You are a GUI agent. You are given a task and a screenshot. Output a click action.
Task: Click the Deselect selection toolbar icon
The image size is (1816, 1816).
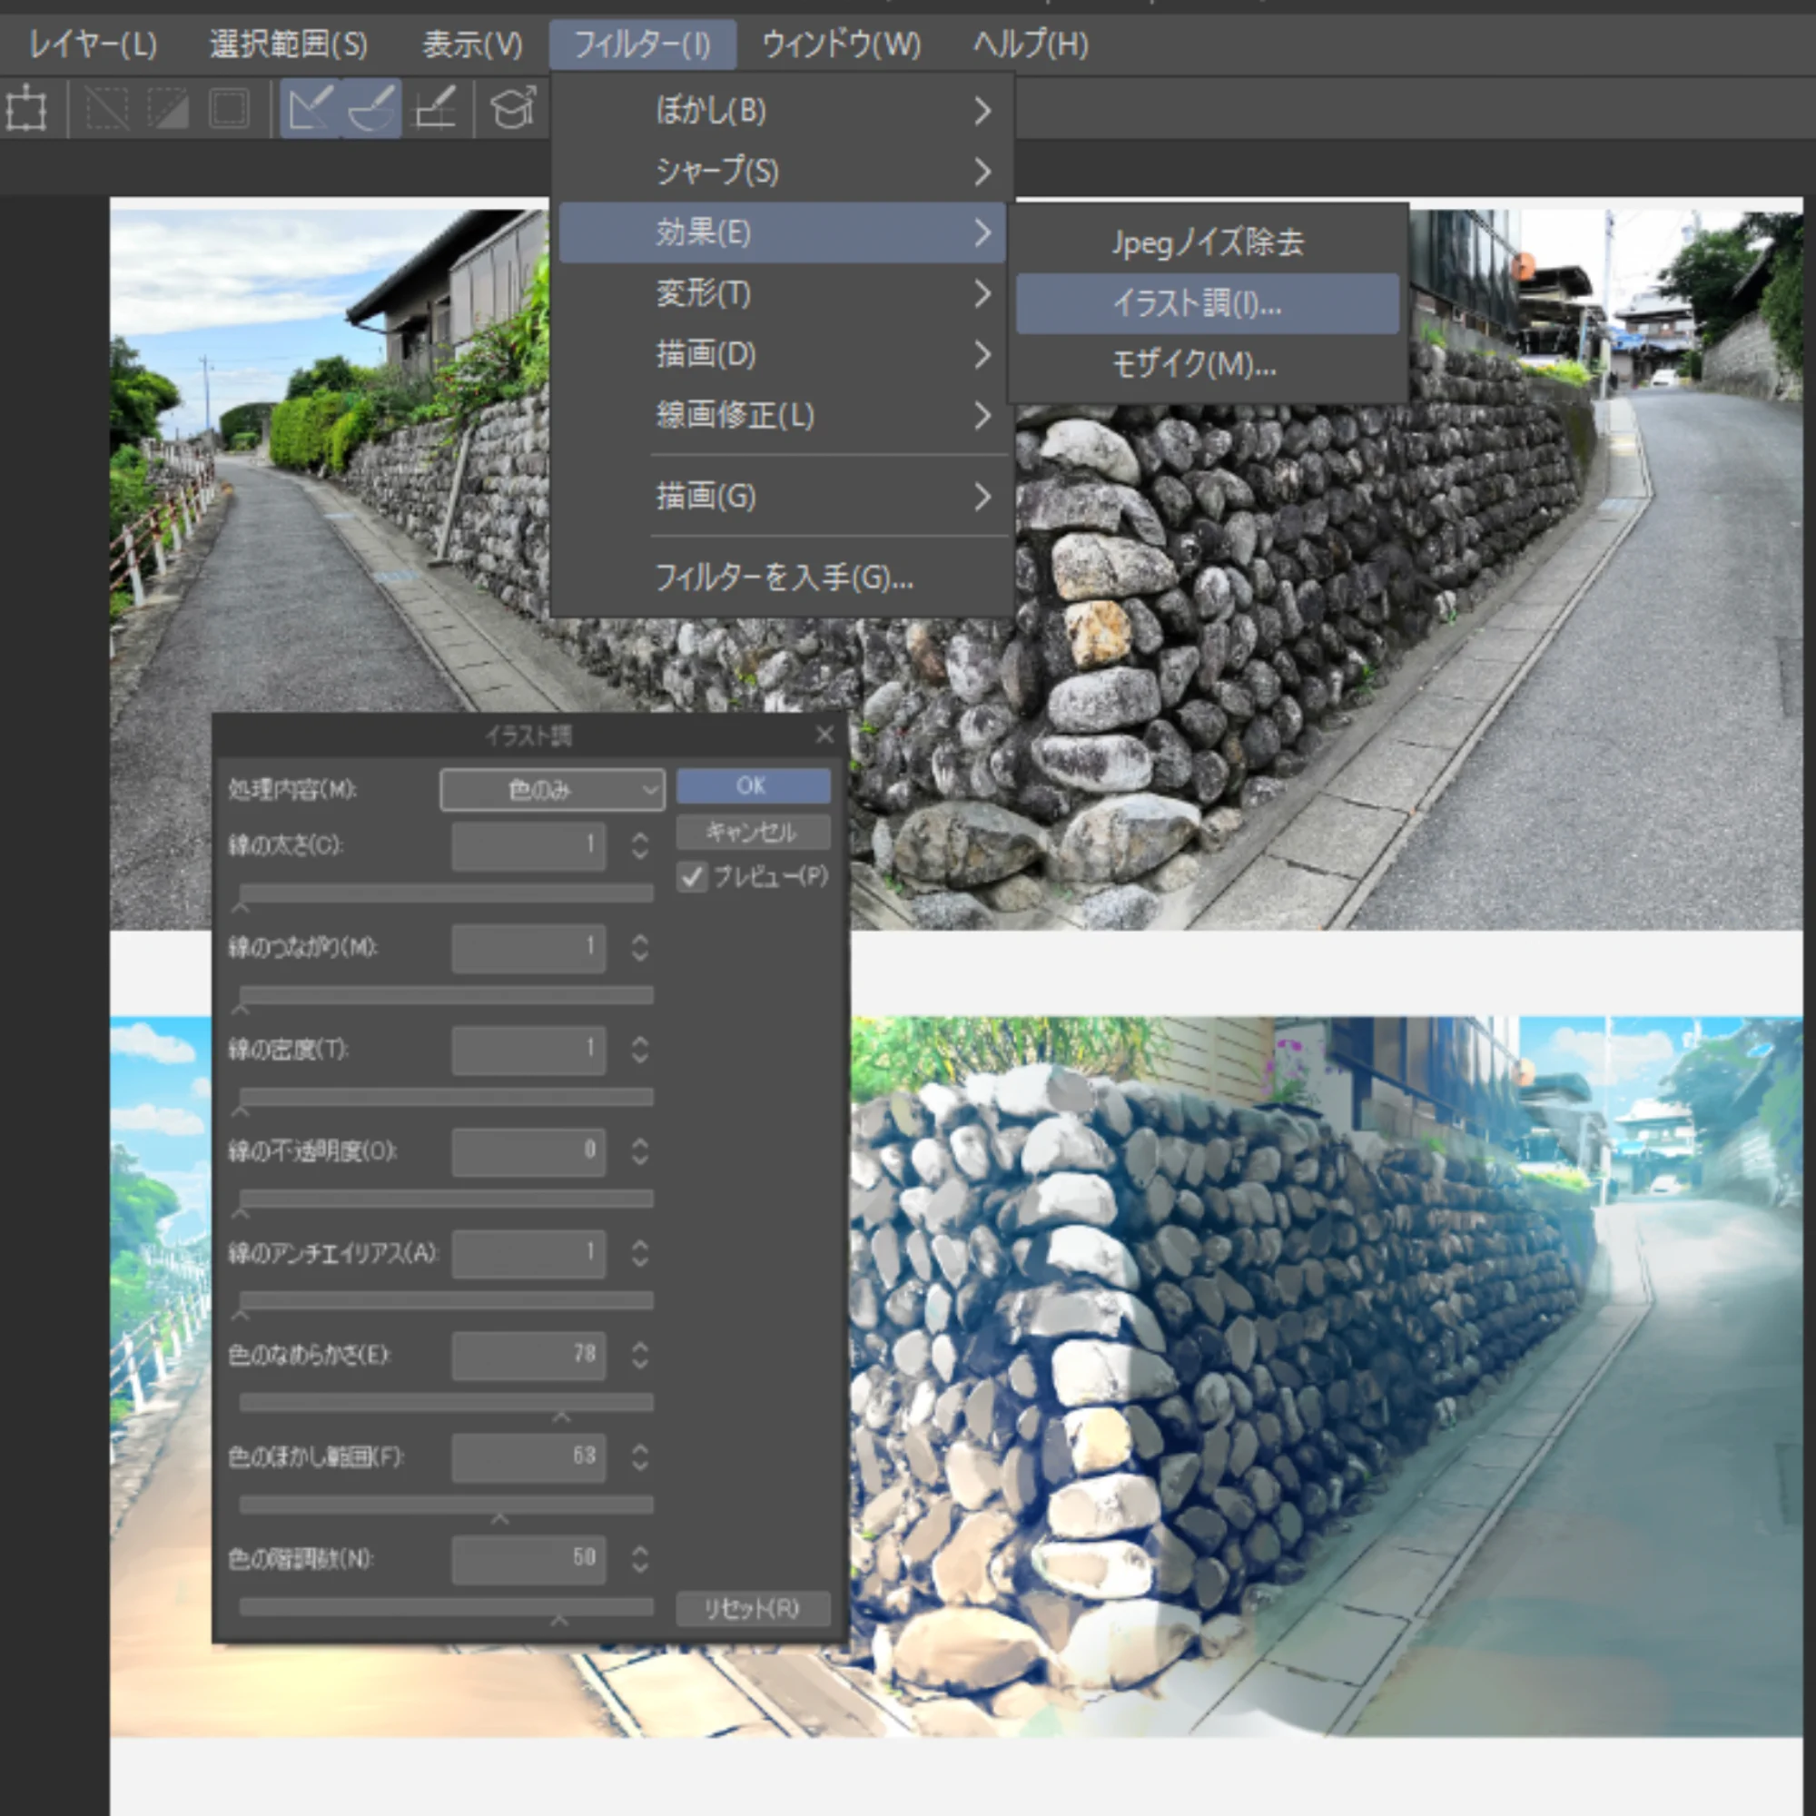tap(107, 109)
